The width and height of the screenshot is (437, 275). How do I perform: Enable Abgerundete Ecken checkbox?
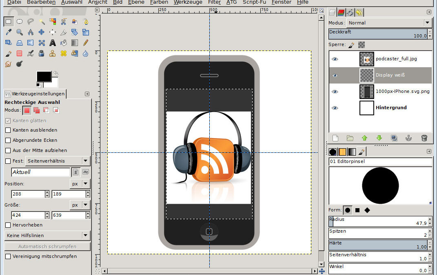(8, 140)
